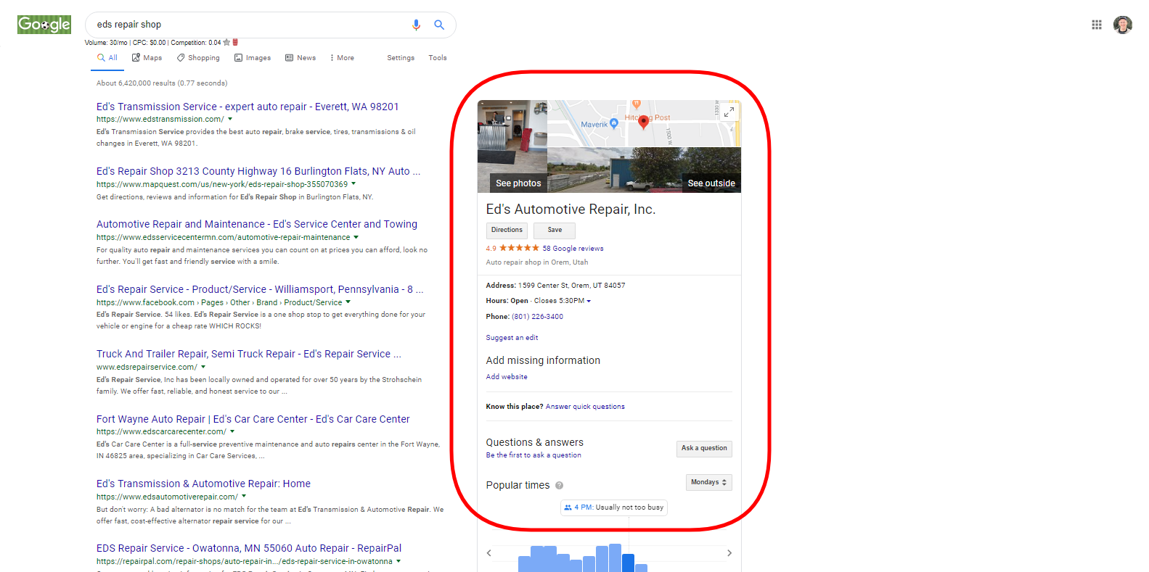This screenshot has height=572, width=1149.
Task: Open the Tools search menu
Action: (x=438, y=58)
